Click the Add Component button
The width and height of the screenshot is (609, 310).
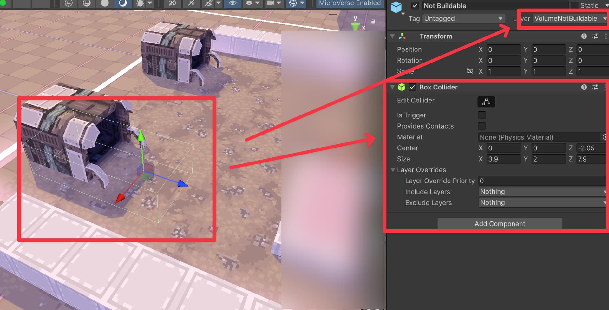coord(500,224)
